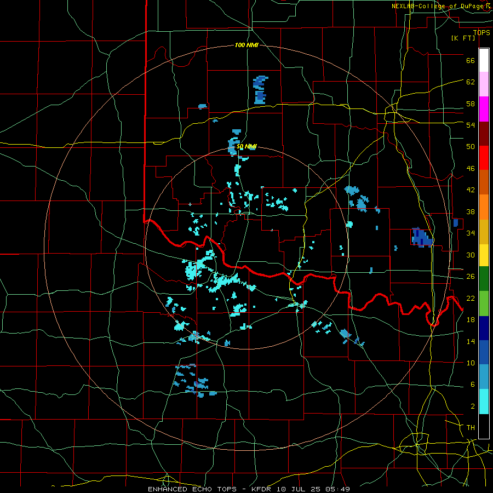Select the bright red legend swatch
The width and height of the screenshot is (493, 493).
coord(484,158)
